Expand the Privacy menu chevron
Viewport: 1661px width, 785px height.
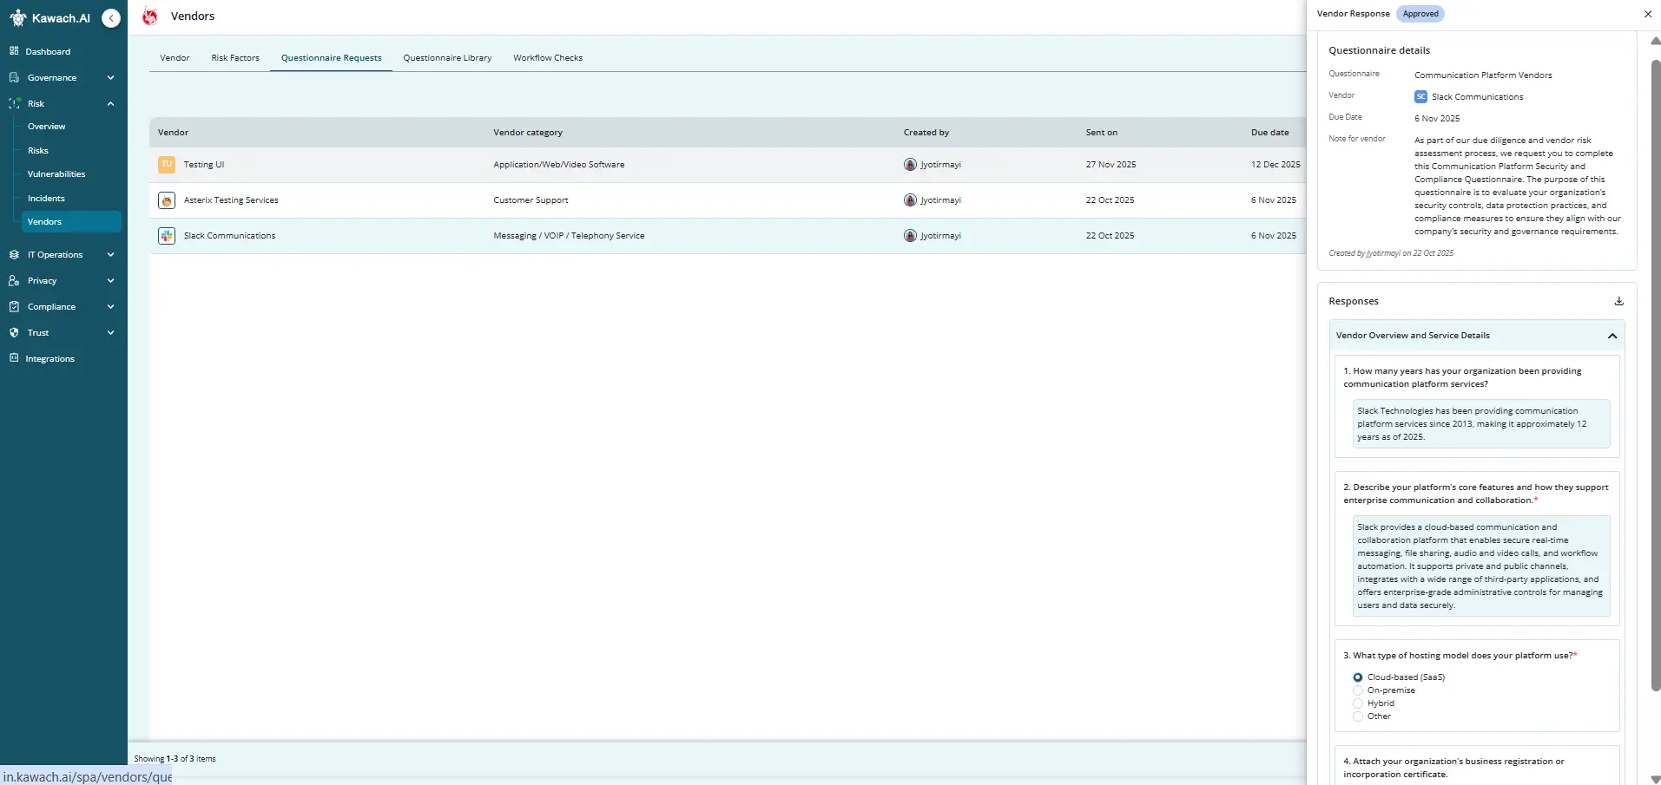[110, 280]
